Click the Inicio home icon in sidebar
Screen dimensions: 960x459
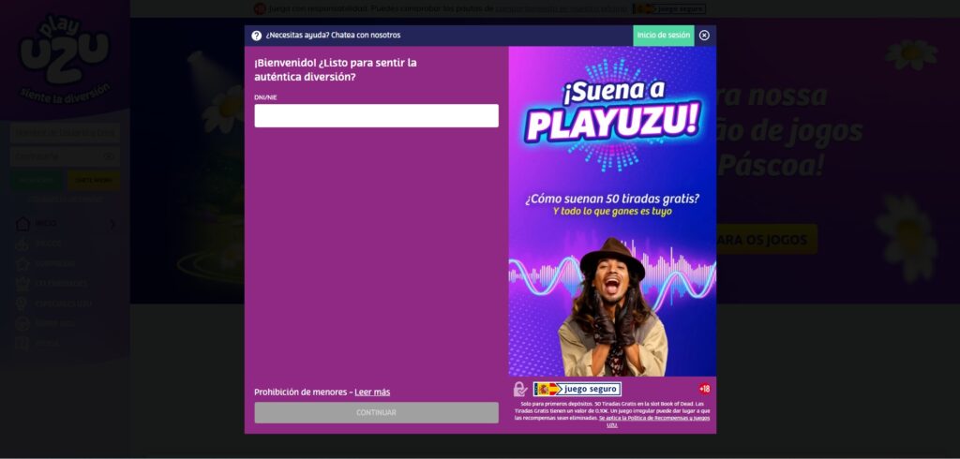pyautogui.click(x=23, y=224)
